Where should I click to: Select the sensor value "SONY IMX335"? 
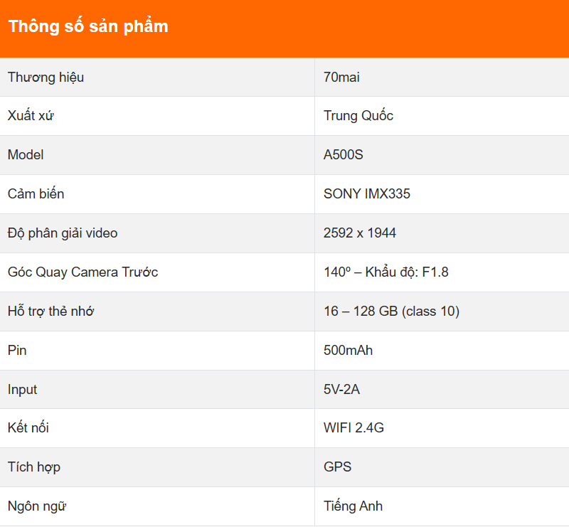(x=366, y=194)
